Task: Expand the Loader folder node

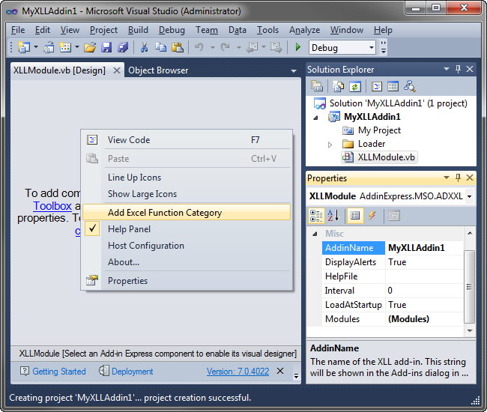Action: click(x=330, y=145)
